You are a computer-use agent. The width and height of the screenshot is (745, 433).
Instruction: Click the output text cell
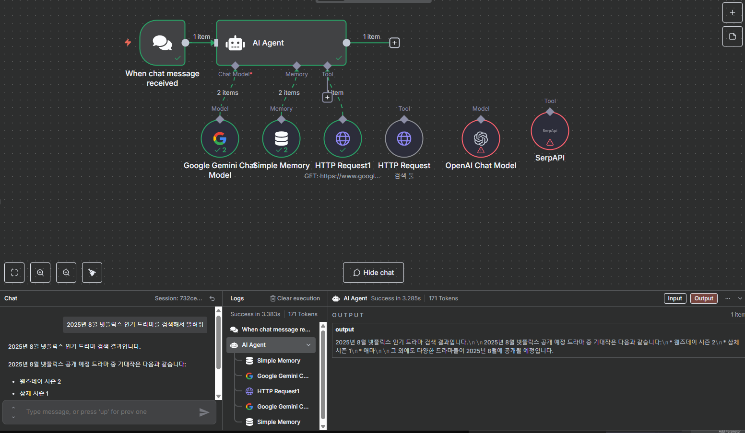pos(539,346)
